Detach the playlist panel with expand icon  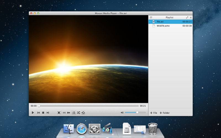coord(187,17)
